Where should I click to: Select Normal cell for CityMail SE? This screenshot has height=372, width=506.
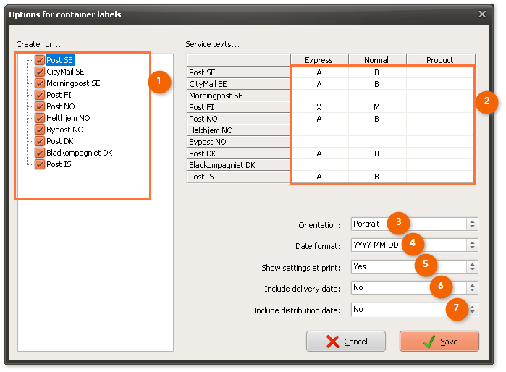coord(377,84)
